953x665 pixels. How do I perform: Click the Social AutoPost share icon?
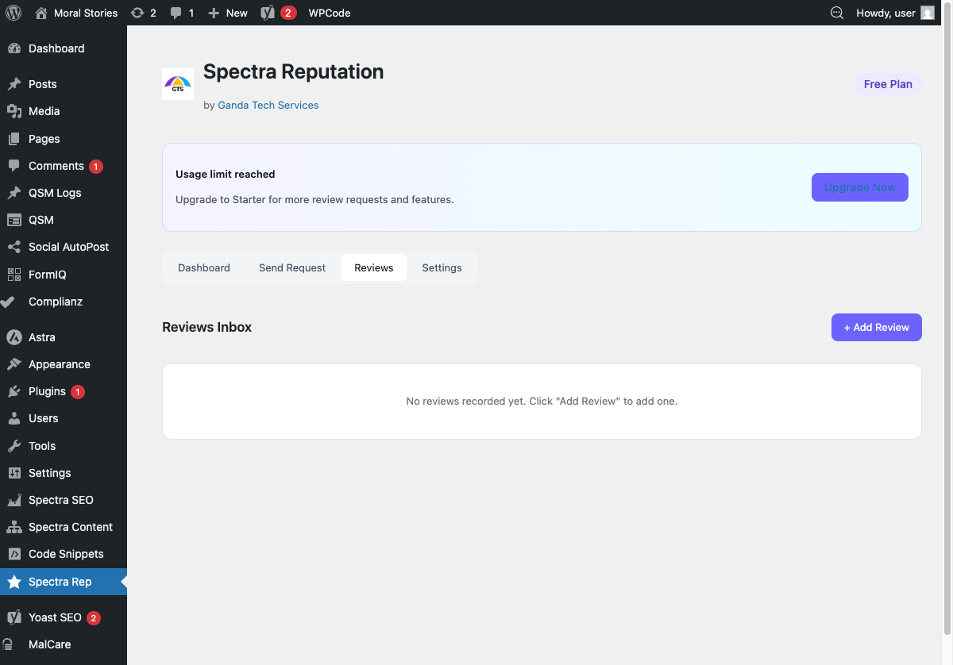click(x=14, y=247)
